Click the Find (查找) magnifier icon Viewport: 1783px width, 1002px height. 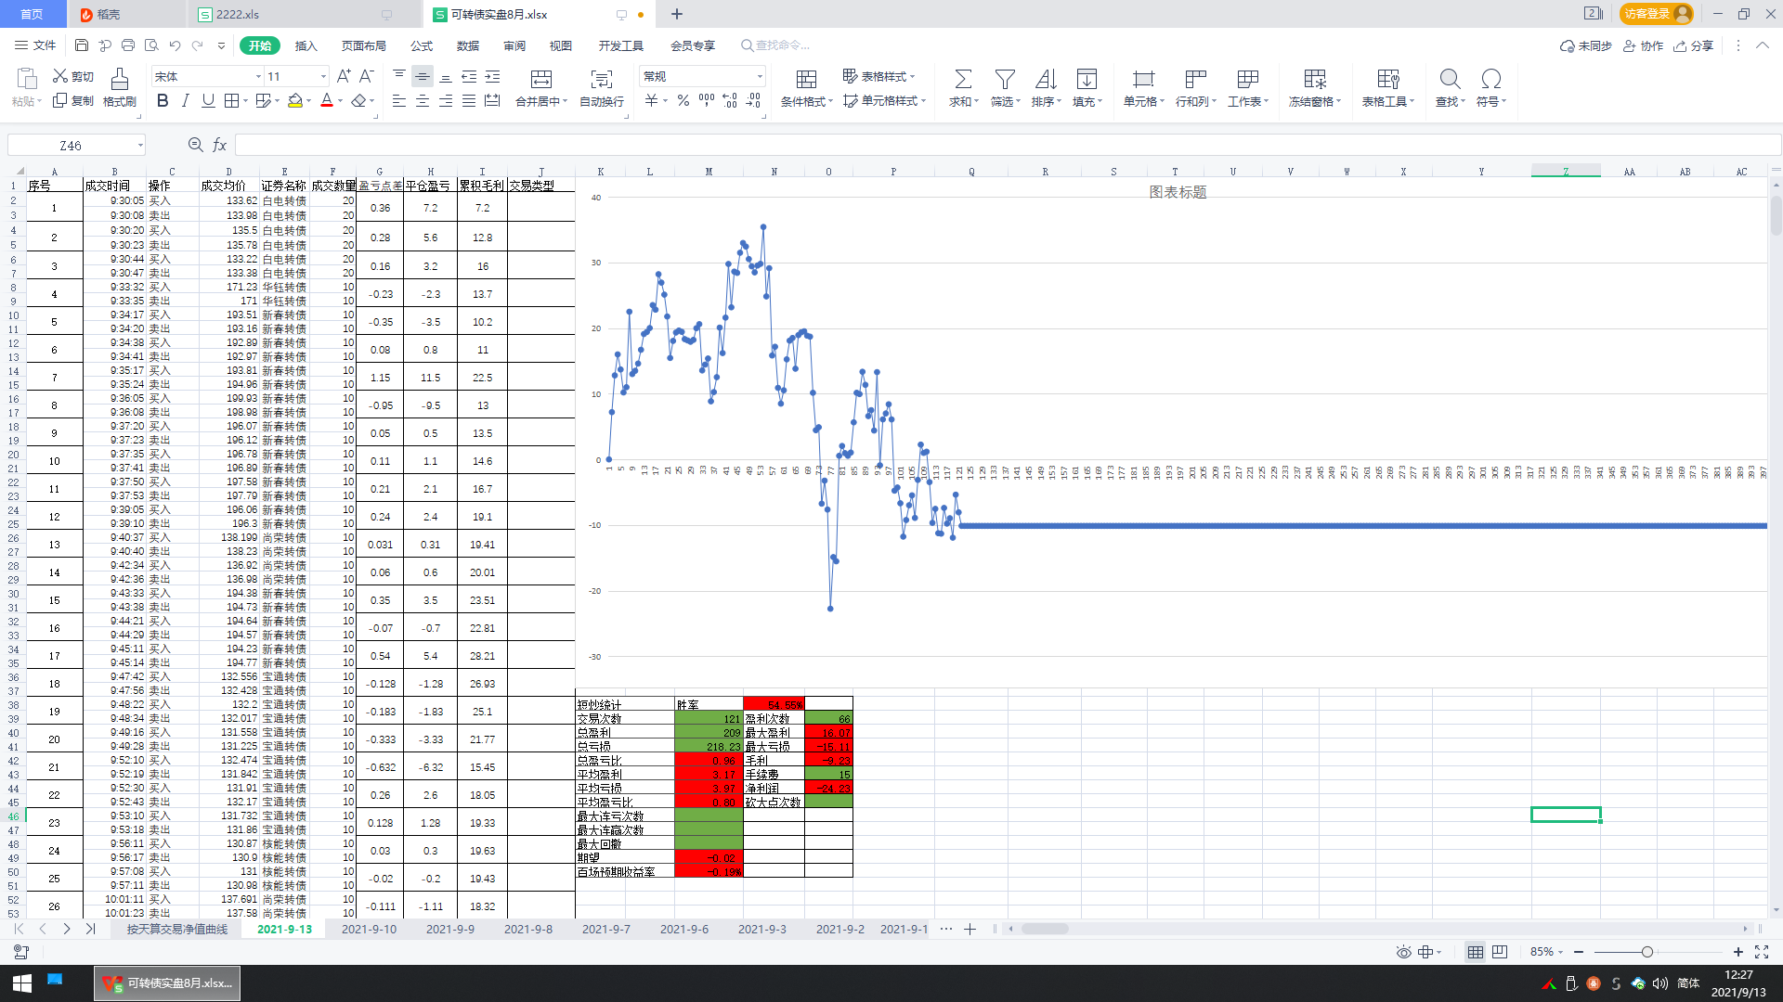pos(1450,79)
